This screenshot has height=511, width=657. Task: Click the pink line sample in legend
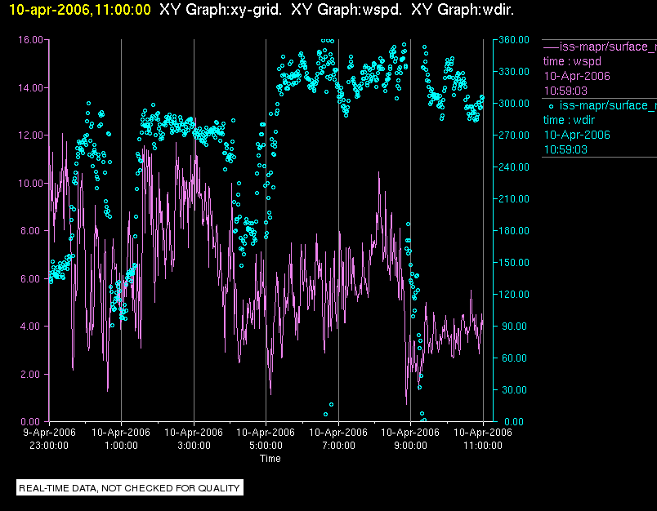point(551,47)
